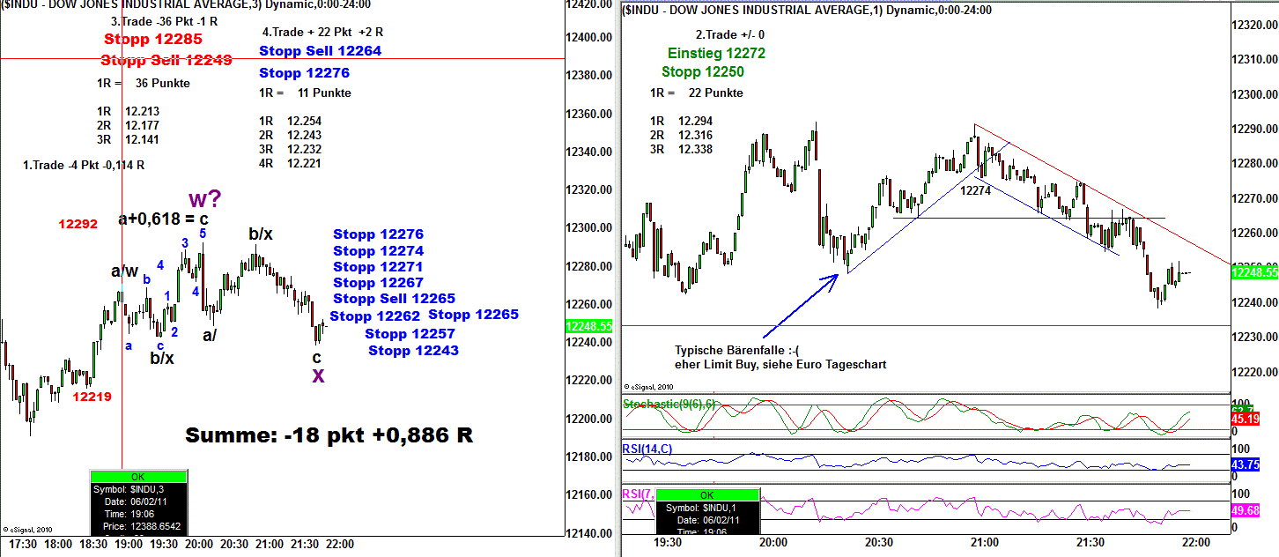Viewport: 1279px width, 557px height.
Task: Click the 12274 price label on right chart
Action: point(976,189)
